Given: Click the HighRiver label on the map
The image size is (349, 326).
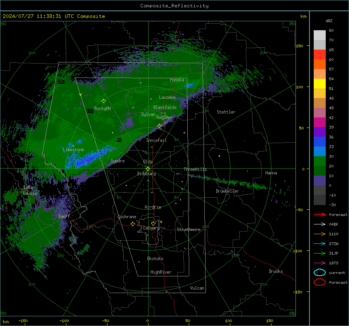Looking at the screenshot, I should (x=161, y=272).
